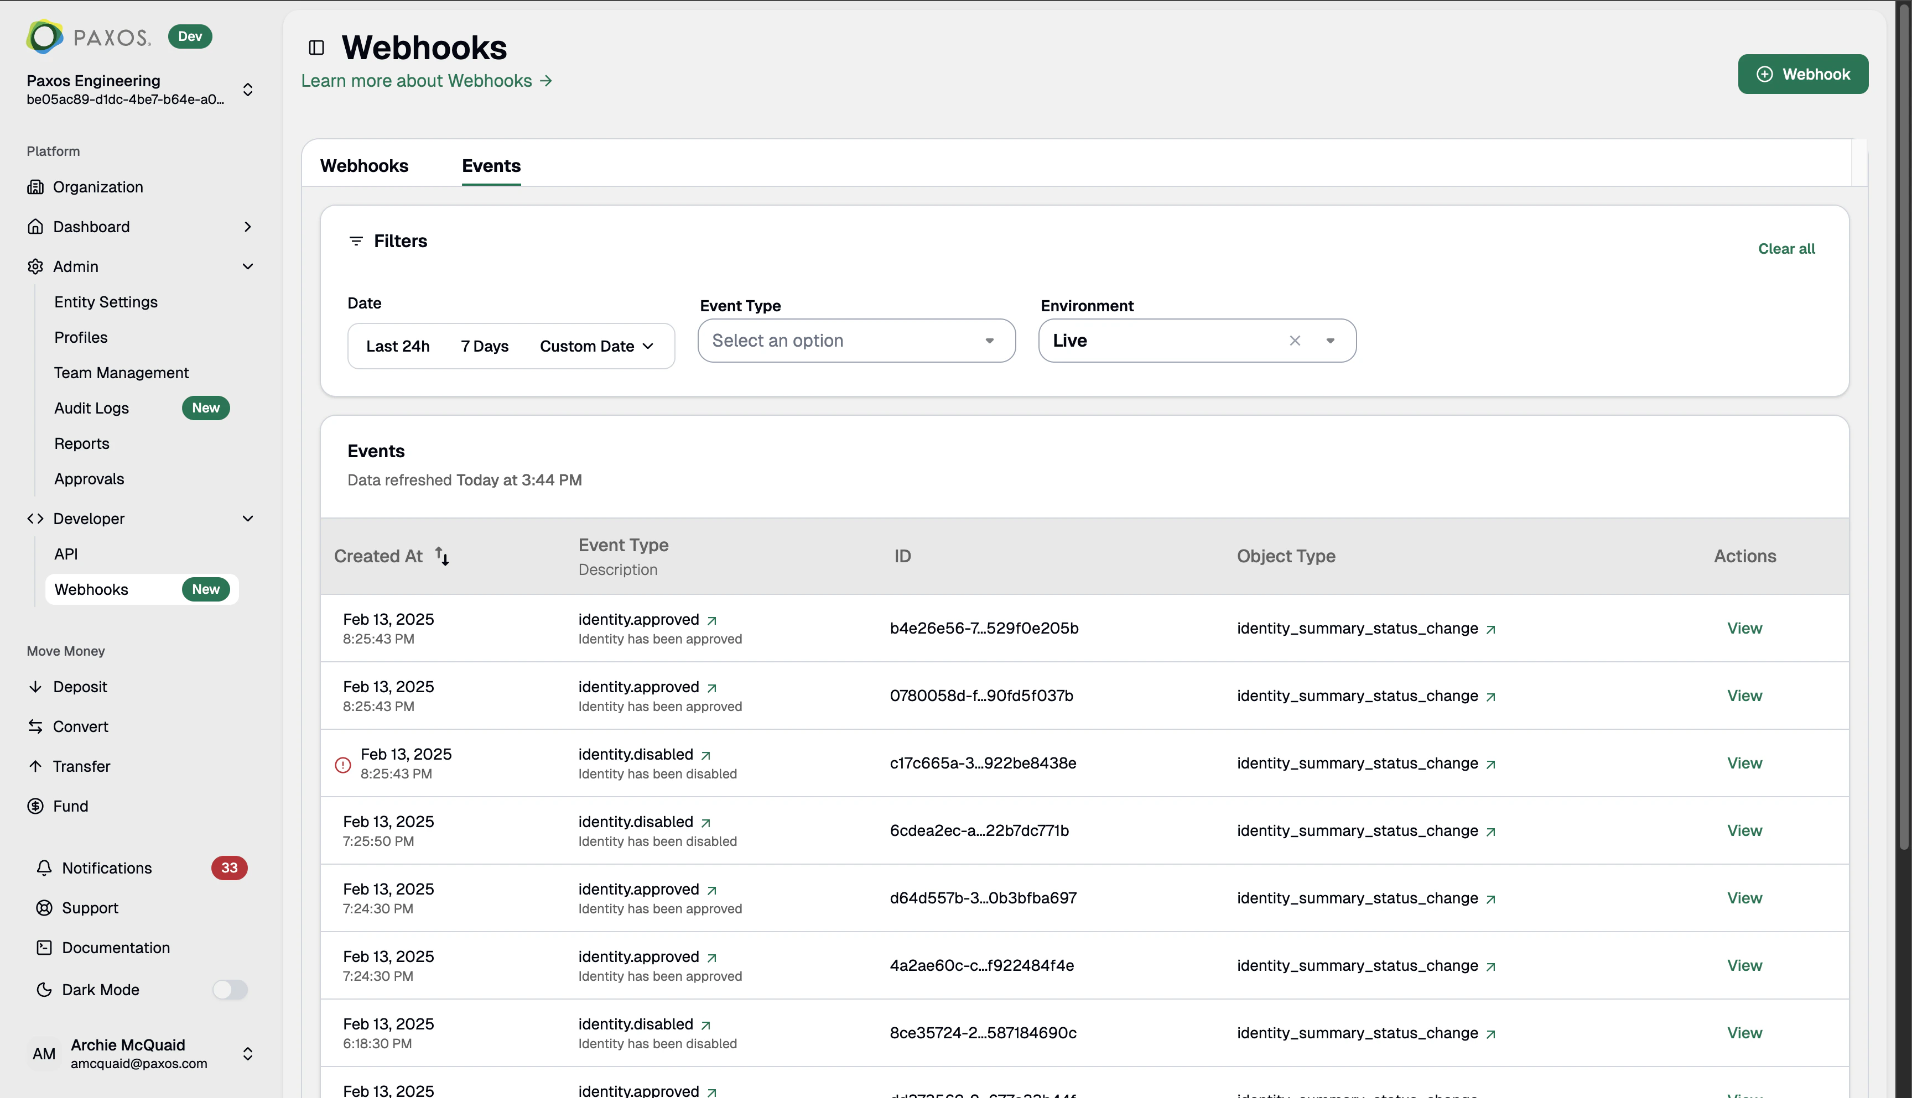The height and width of the screenshot is (1098, 1912).
Task: Enable the Dark Mode toggle
Action: coord(230,990)
